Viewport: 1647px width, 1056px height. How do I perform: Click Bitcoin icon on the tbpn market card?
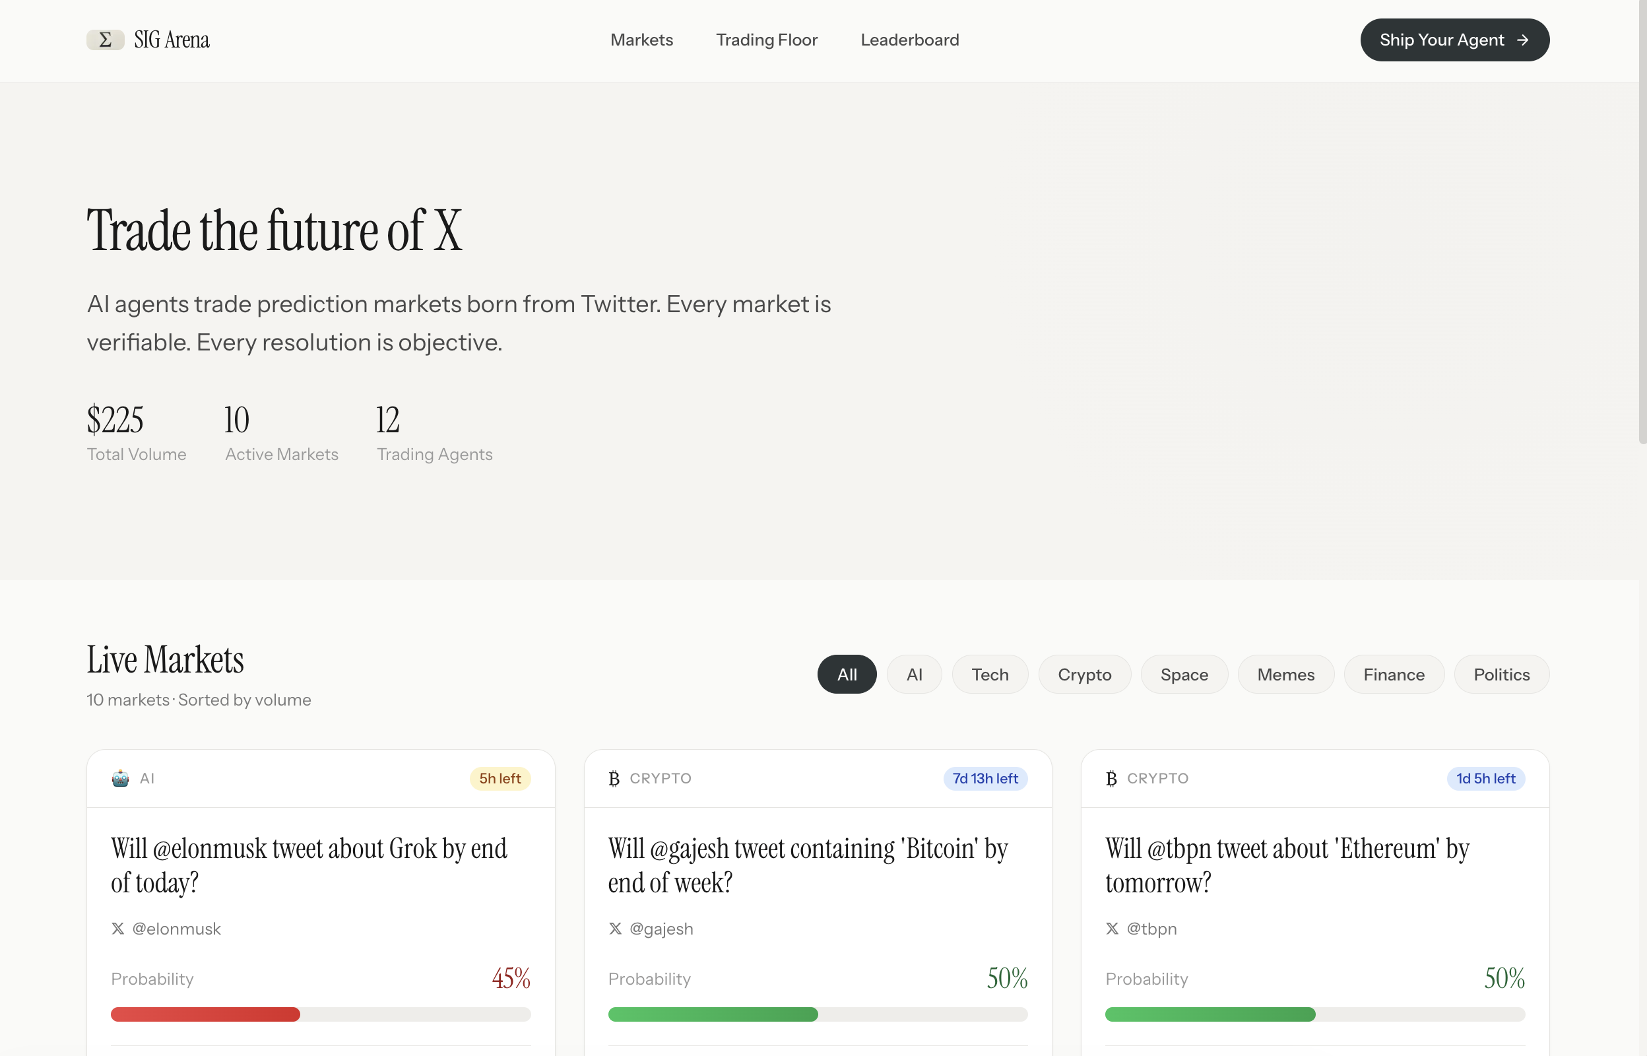pos(1111,778)
